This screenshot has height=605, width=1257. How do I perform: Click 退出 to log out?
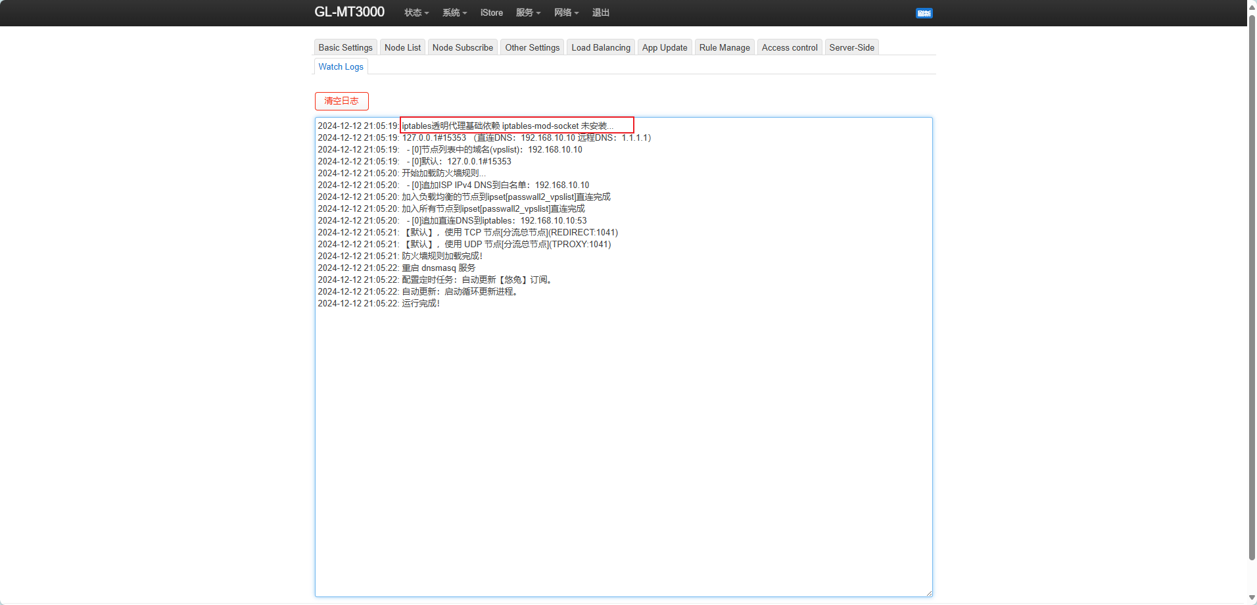[600, 12]
